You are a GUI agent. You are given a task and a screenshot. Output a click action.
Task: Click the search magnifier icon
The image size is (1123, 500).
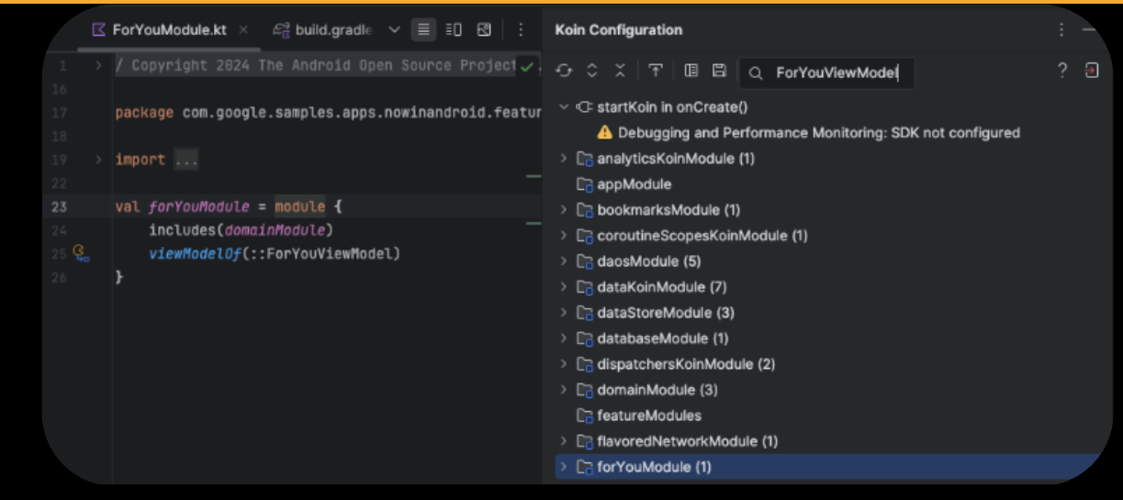[756, 72]
